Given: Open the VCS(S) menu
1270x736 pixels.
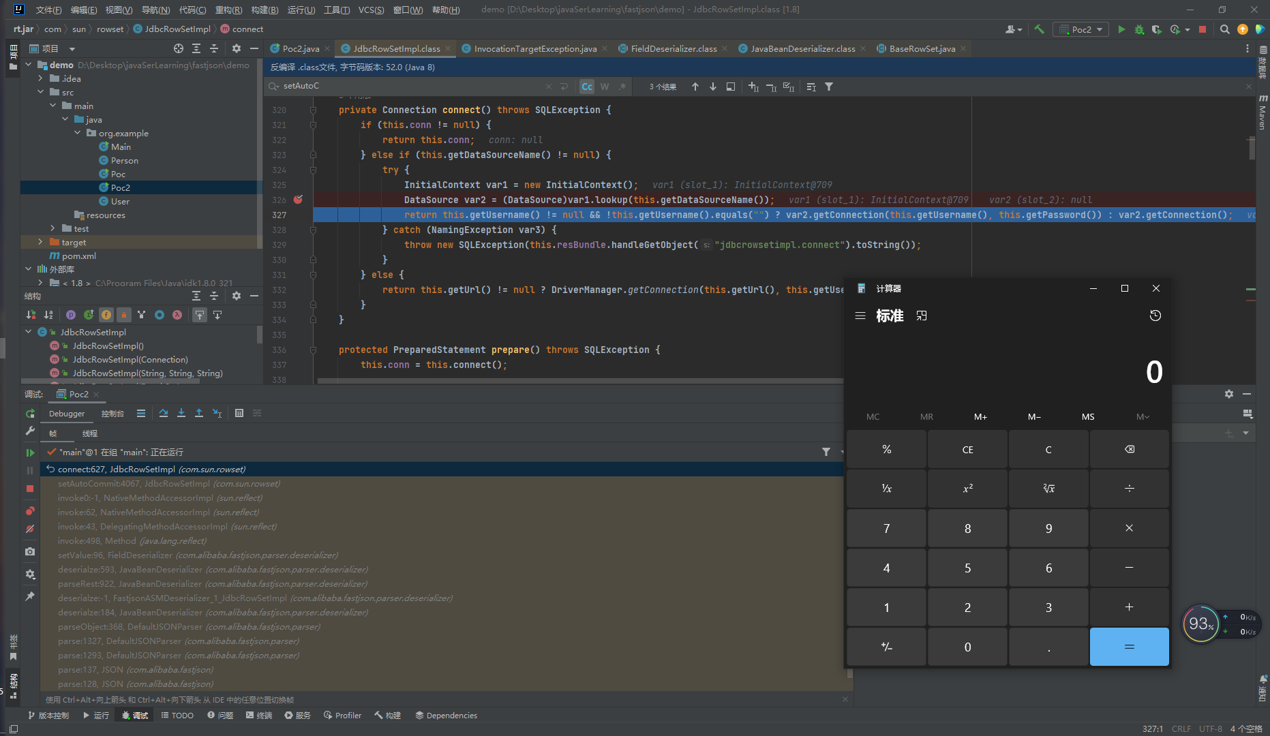Looking at the screenshot, I should 372,10.
